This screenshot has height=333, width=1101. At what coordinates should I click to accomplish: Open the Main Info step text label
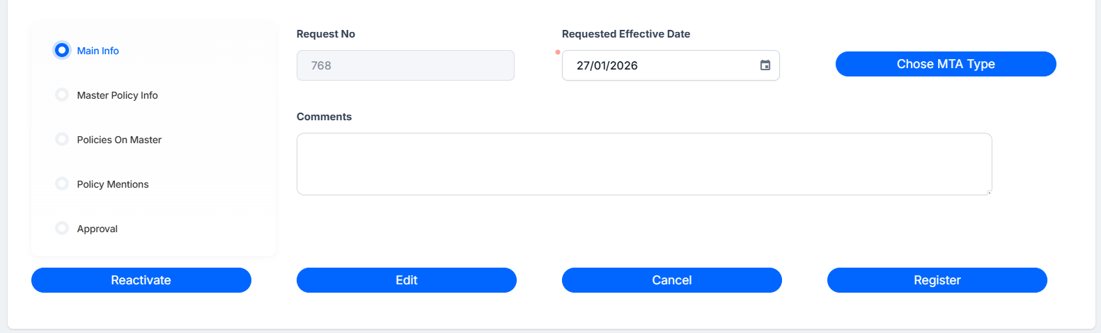tap(97, 51)
